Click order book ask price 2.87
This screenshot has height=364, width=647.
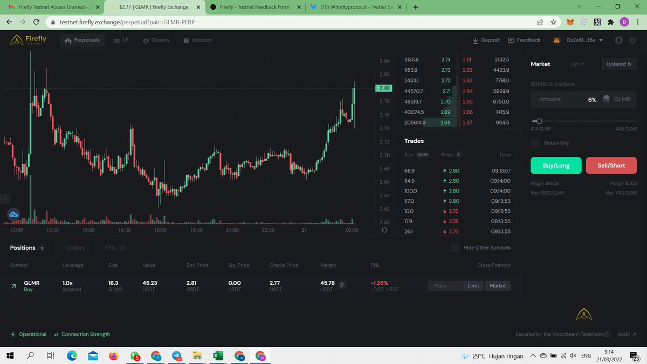click(x=467, y=122)
